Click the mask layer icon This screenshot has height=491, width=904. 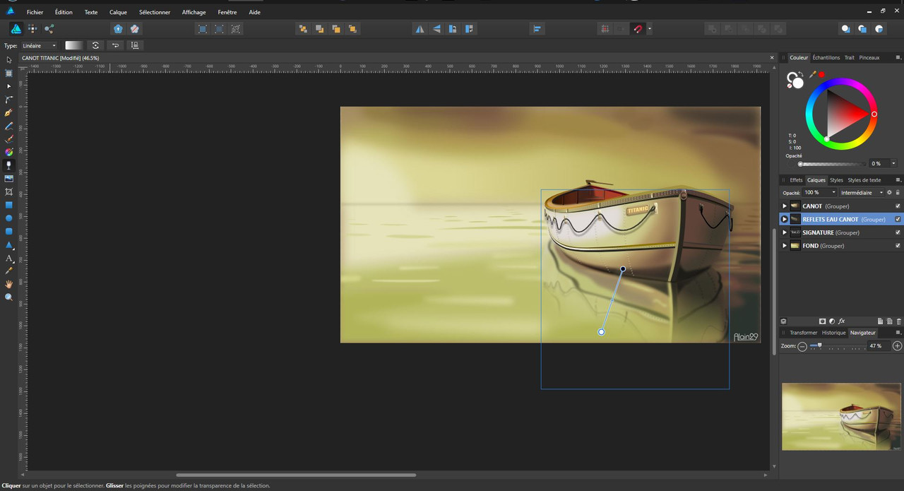pyautogui.click(x=822, y=321)
